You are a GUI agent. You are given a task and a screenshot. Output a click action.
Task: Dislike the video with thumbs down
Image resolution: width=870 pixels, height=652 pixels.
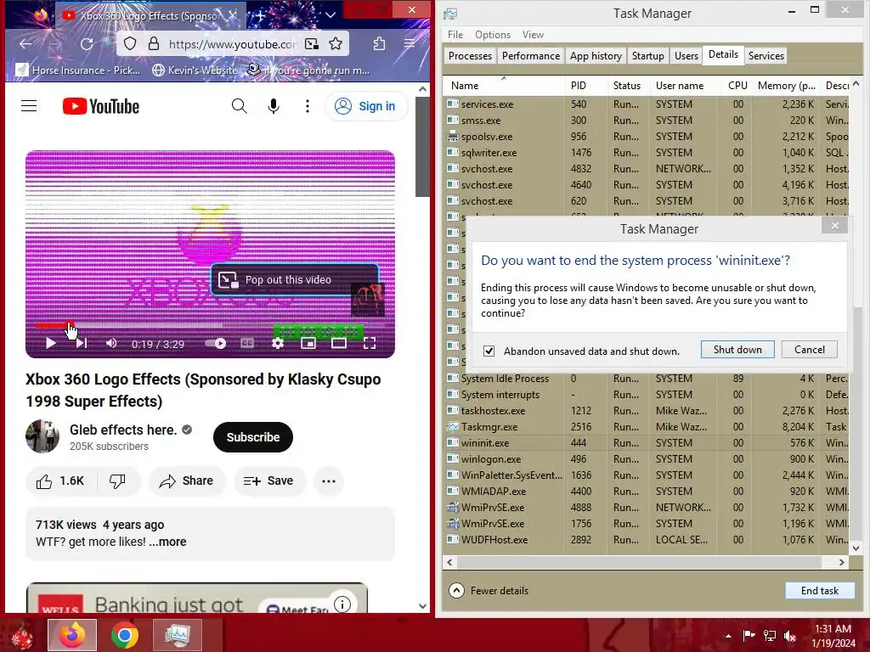click(x=117, y=481)
